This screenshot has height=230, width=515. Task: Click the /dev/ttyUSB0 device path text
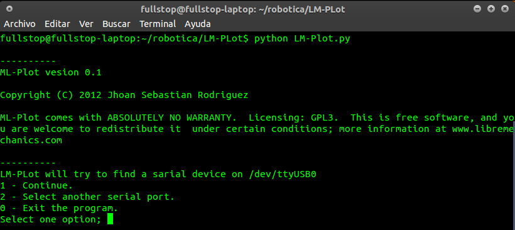(x=283, y=174)
